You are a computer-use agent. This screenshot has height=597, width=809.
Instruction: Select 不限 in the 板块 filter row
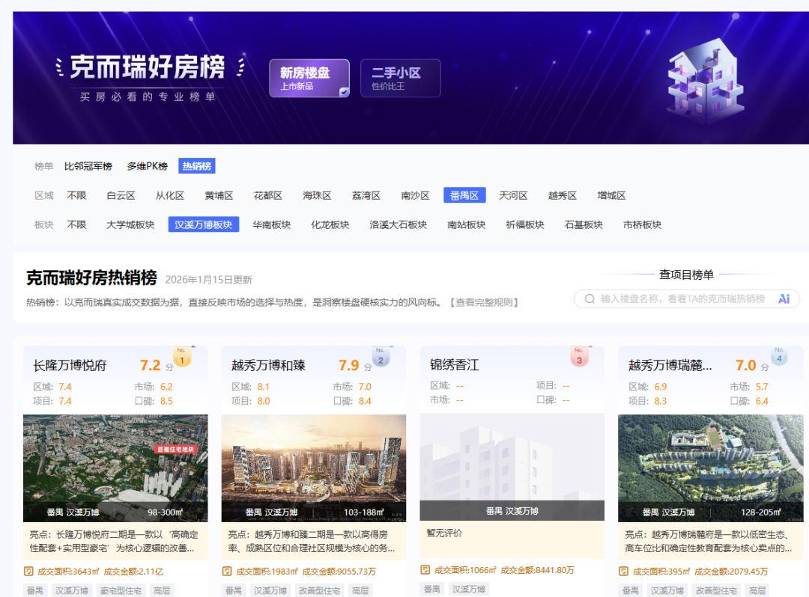(x=76, y=224)
